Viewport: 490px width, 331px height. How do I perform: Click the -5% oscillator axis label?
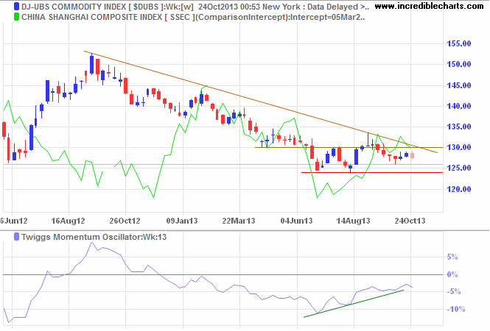(x=454, y=292)
